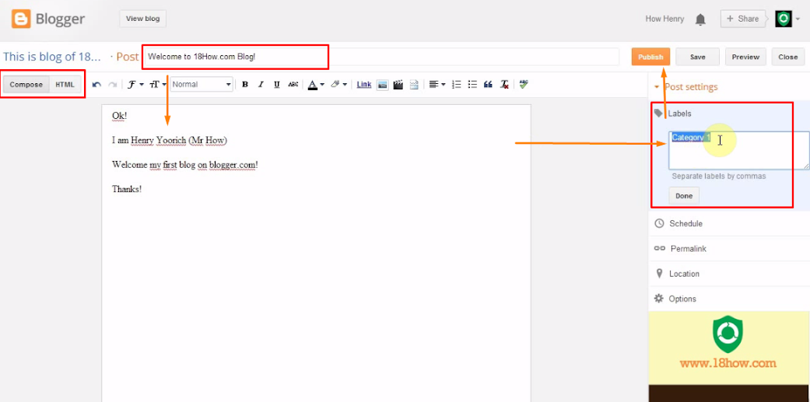Run the spell check
Viewport: 810px width, 402px height.
(x=524, y=84)
